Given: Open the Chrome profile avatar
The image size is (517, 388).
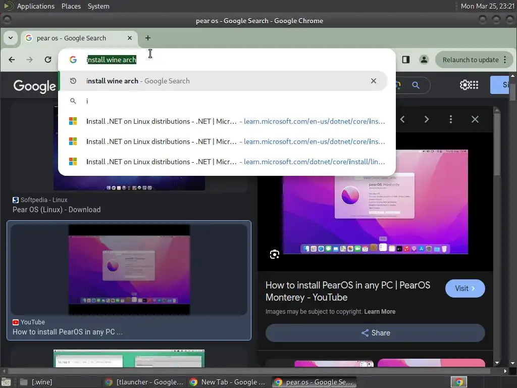Looking at the screenshot, I should pos(424,60).
